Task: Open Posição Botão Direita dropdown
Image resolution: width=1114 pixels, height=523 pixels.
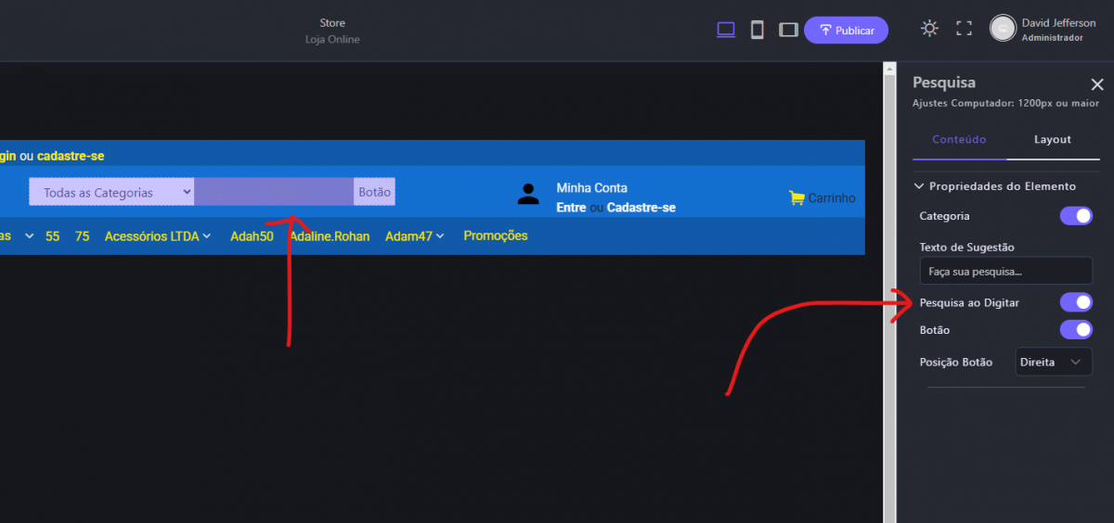Action: point(1052,362)
